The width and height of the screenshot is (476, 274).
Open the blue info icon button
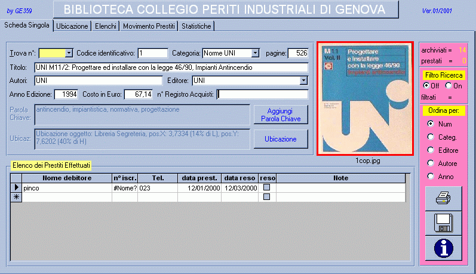coord(443,248)
